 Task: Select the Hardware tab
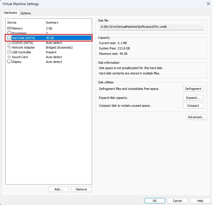(x=10, y=13)
